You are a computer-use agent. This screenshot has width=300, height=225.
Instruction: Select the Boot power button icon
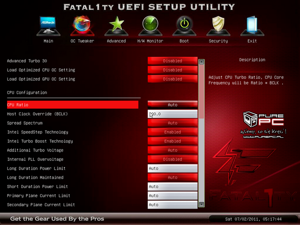tap(184, 26)
